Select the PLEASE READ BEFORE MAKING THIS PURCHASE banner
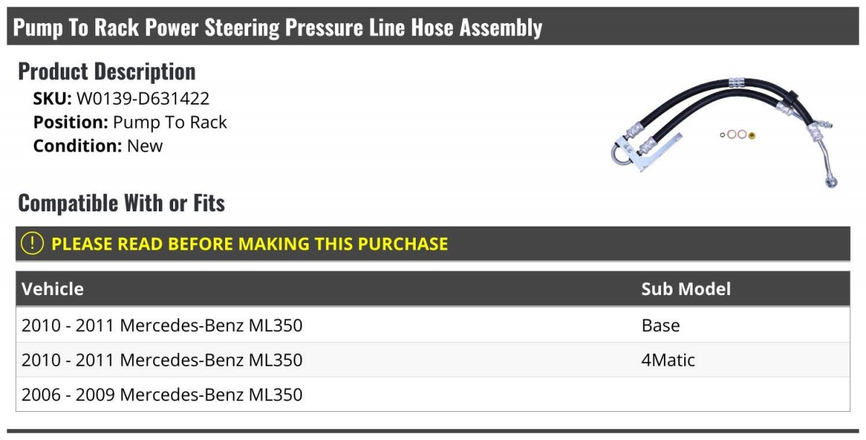The width and height of the screenshot is (866, 440). tap(433, 243)
